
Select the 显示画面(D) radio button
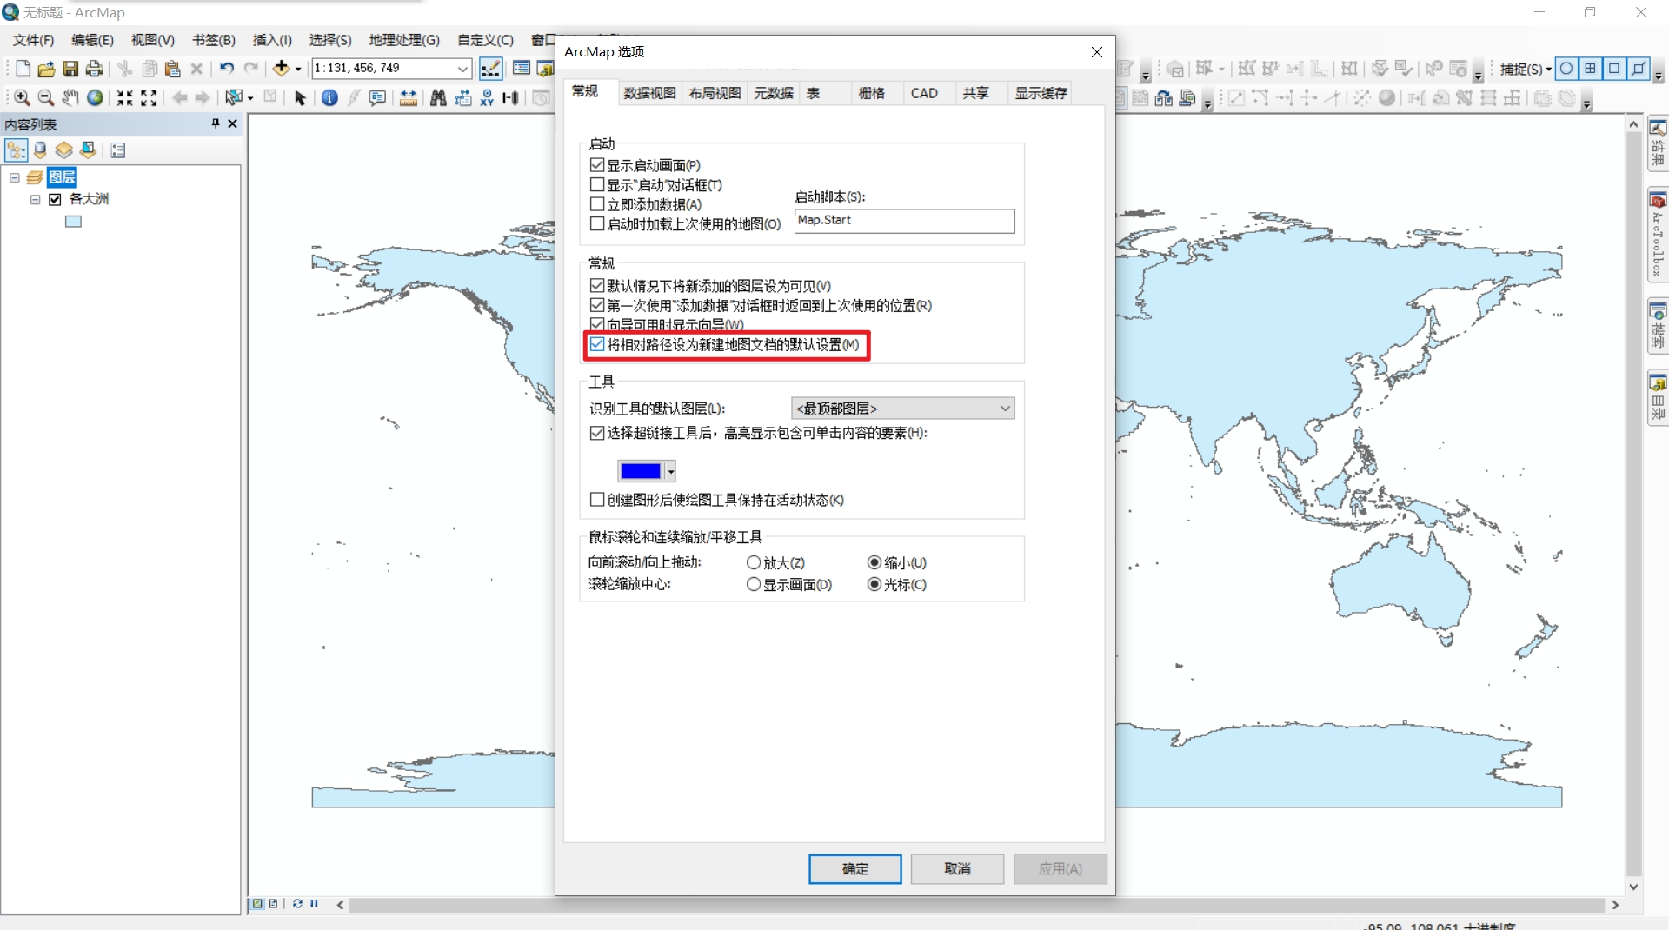pyautogui.click(x=754, y=585)
